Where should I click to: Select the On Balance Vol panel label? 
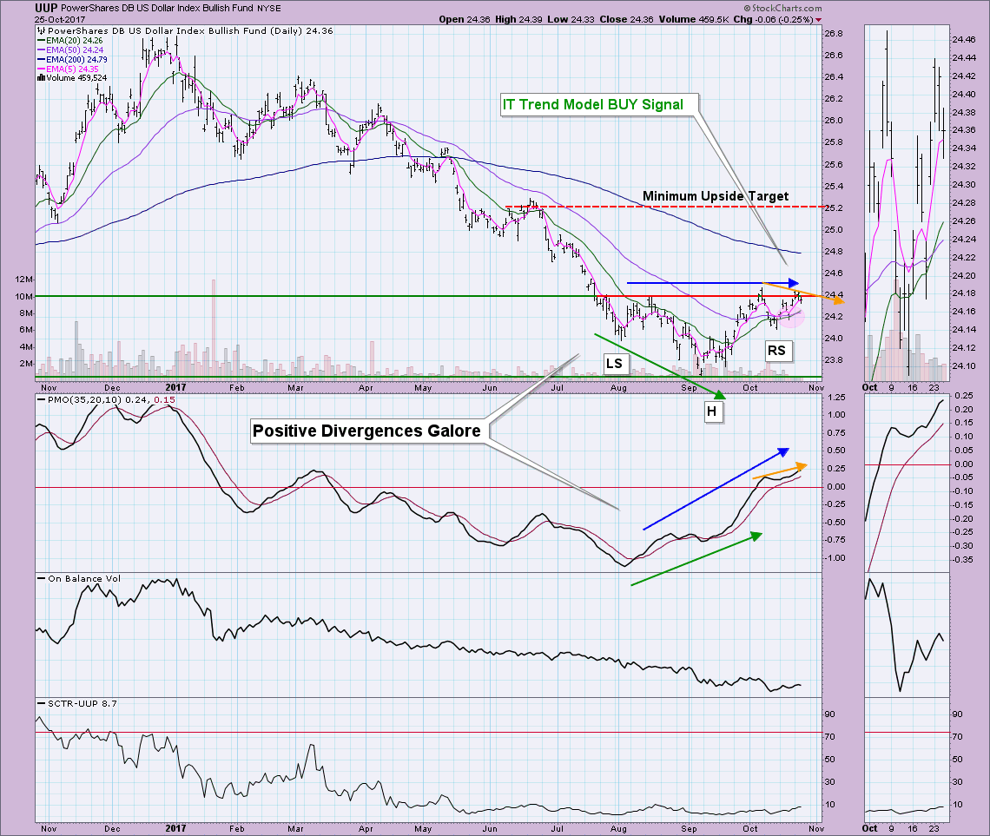(x=79, y=578)
